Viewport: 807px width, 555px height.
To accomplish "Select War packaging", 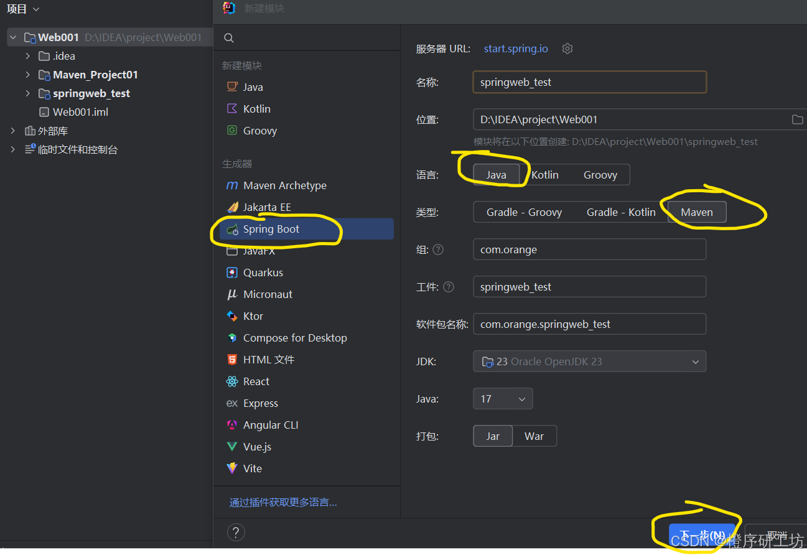I will (534, 436).
